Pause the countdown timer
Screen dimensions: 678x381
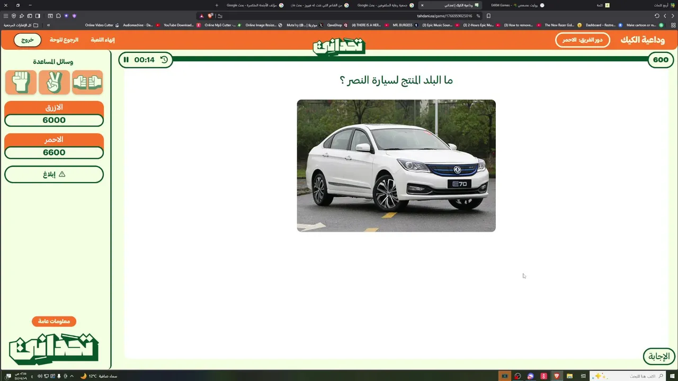click(x=126, y=60)
